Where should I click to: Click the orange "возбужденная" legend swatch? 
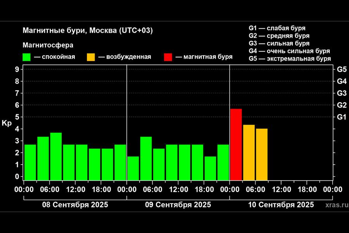click(90, 57)
